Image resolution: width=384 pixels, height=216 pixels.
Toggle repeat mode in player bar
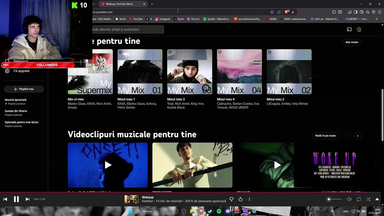tap(358, 199)
